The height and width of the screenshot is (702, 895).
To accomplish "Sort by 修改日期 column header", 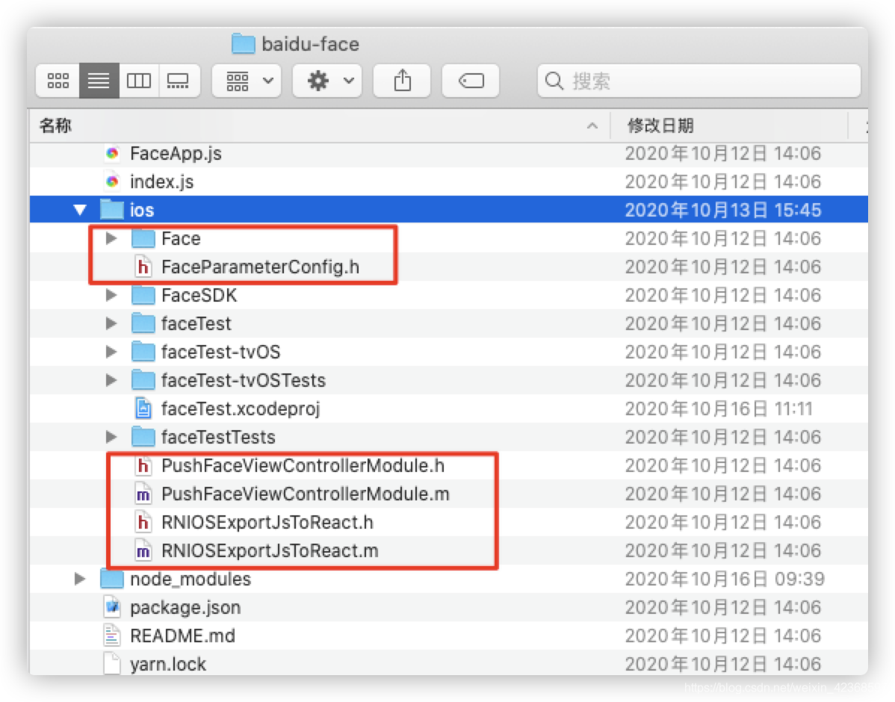I will (660, 125).
